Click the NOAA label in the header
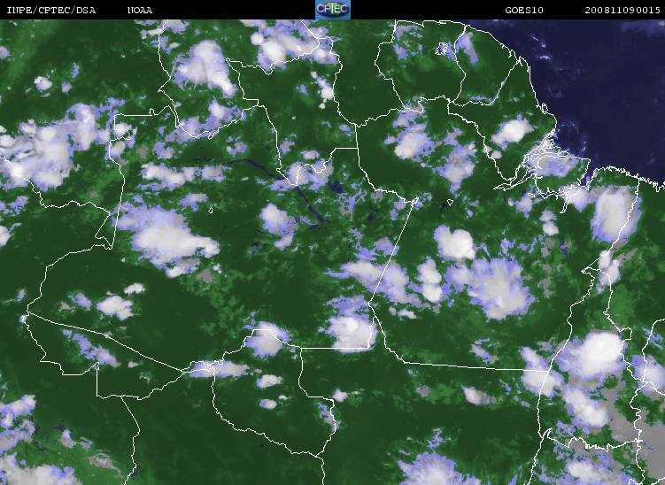 tap(140, 10)
